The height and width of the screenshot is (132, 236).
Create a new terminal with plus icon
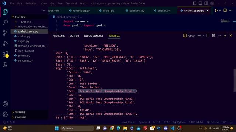[199, 36]
